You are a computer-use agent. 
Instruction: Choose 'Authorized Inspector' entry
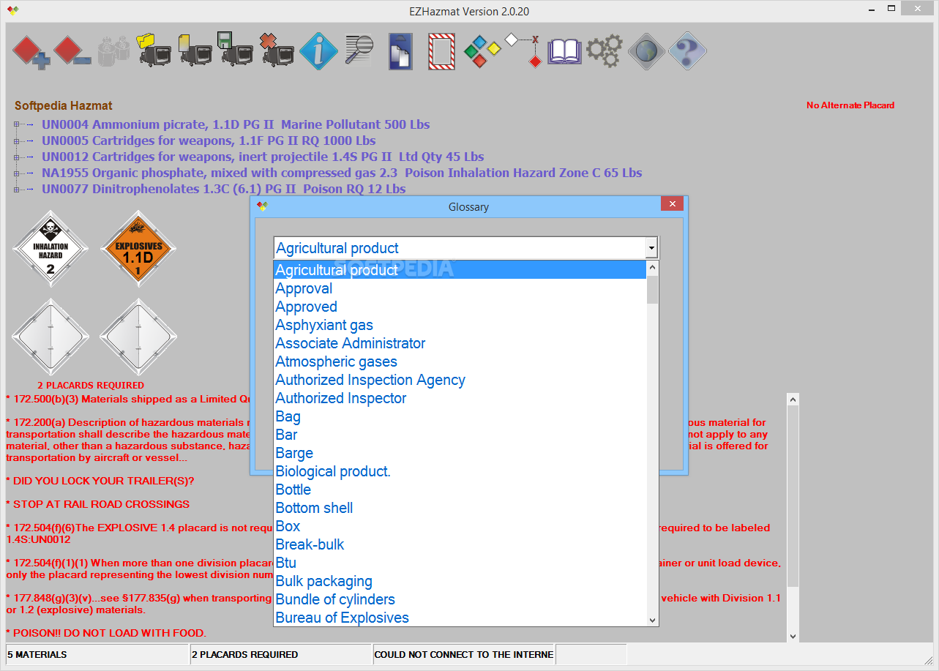460,398
